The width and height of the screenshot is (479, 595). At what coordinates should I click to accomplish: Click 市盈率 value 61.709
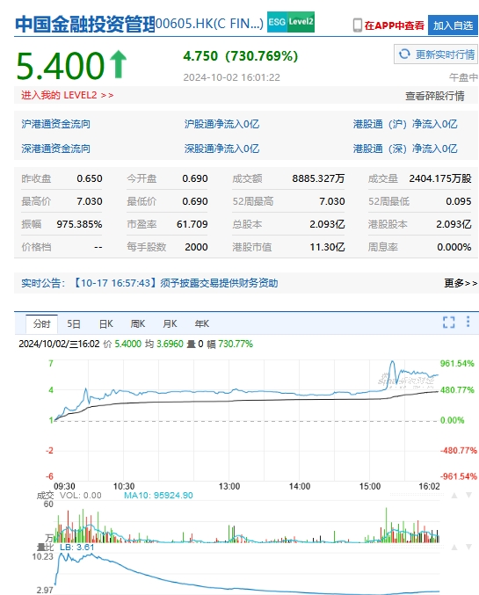[192, 224]
